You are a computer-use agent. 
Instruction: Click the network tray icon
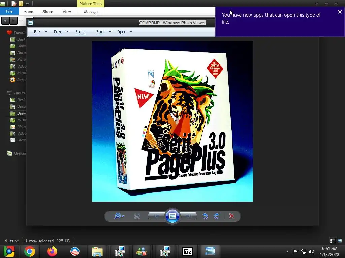click(x=304, y=251)
